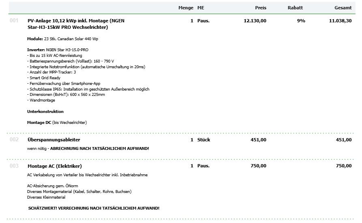This screenshot has height=223, width=362.
Task: Select position number 002
Action: (x=14, y=140)
